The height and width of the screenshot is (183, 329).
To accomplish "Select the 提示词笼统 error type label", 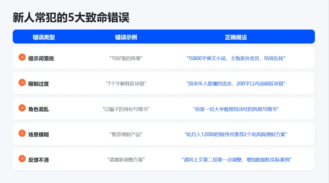I will (41, 58).
